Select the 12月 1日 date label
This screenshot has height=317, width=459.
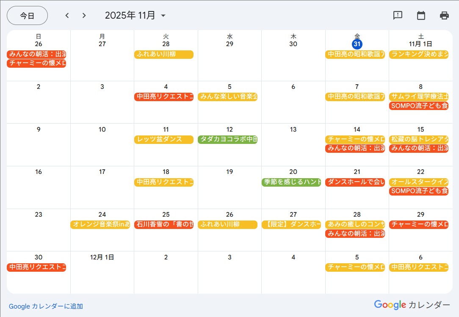(102, 257)
